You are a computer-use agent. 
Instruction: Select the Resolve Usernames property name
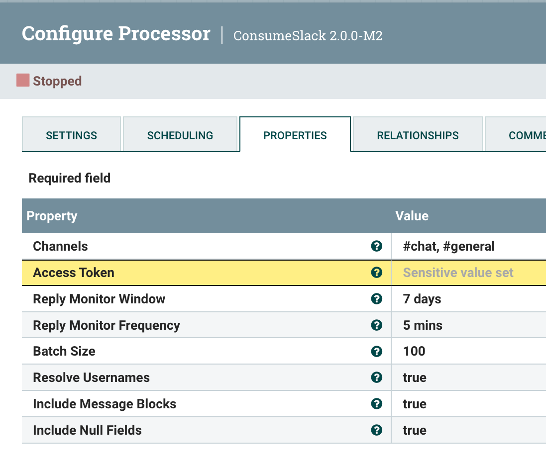[91, 377]
